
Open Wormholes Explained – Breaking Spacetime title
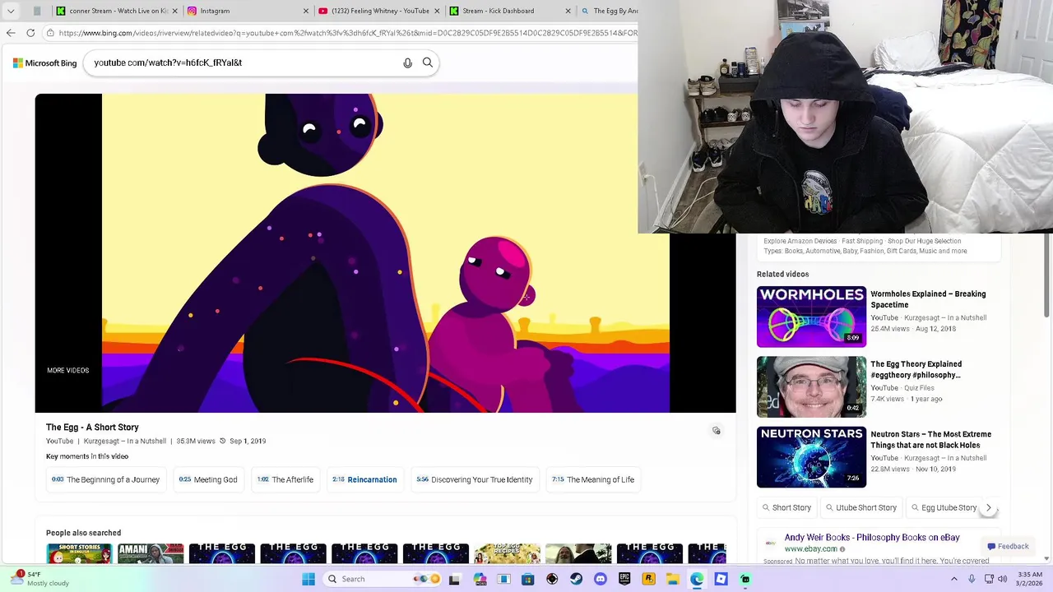pyautogui.click(x=928, y=299)
